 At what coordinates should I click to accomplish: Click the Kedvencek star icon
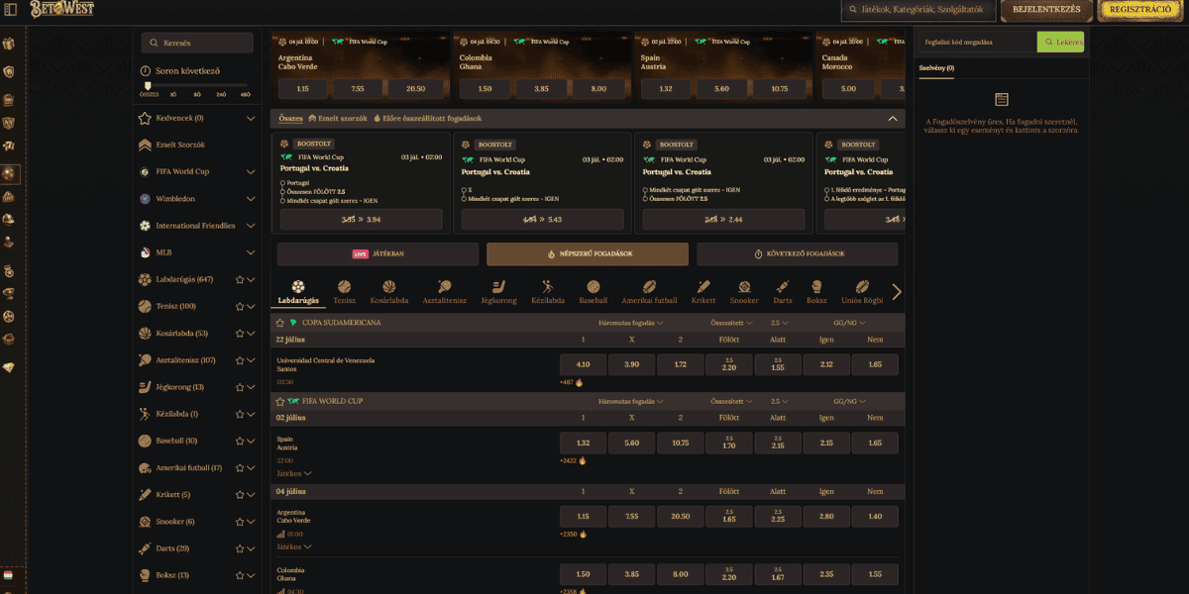coord(146,118)
